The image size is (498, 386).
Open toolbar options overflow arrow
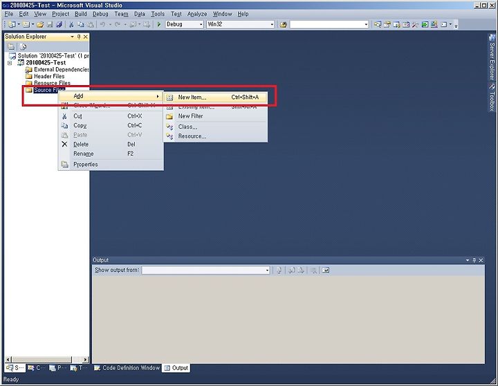click(x=456, y=25)
